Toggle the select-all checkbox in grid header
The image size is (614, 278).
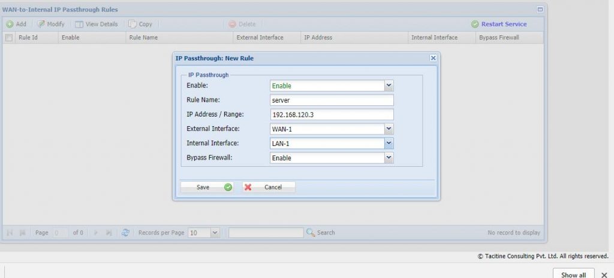8,38
